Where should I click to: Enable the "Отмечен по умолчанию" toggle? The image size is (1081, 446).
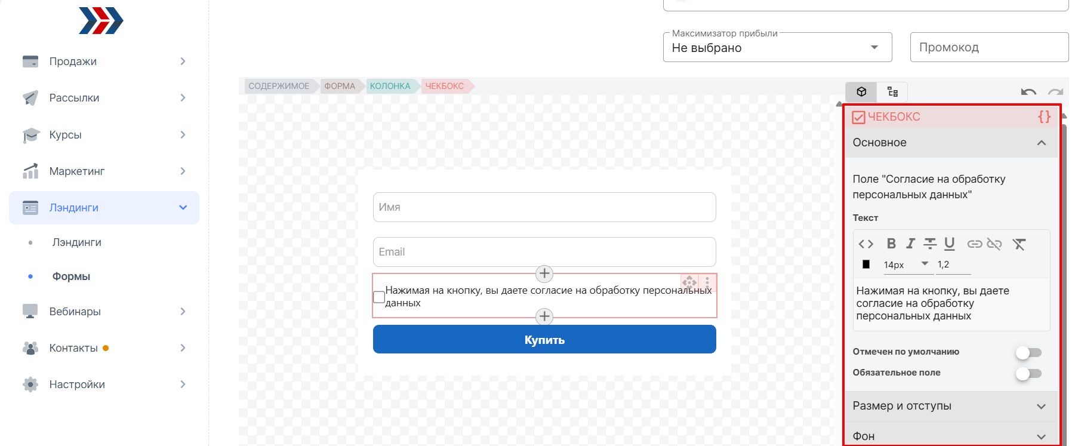1028,352
